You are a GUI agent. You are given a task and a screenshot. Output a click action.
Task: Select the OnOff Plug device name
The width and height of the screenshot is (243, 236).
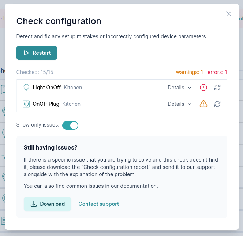click(46, 104)
